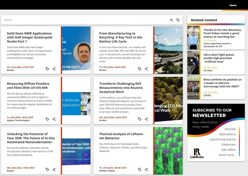Viewport: 248px width, 176px height.
Task: Open Ultra-short light pulses related article
Action: click(x=219, y=58)
